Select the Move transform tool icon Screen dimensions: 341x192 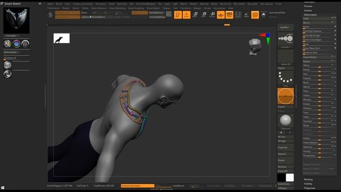tap(196, 15)
